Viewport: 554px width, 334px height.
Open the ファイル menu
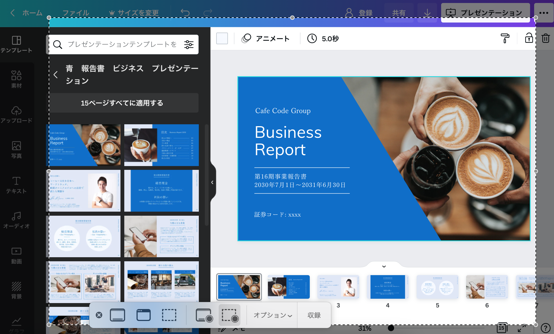[x=76, y=13]
